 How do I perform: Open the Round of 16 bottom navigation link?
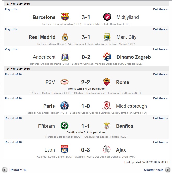(x=18, y=170)
